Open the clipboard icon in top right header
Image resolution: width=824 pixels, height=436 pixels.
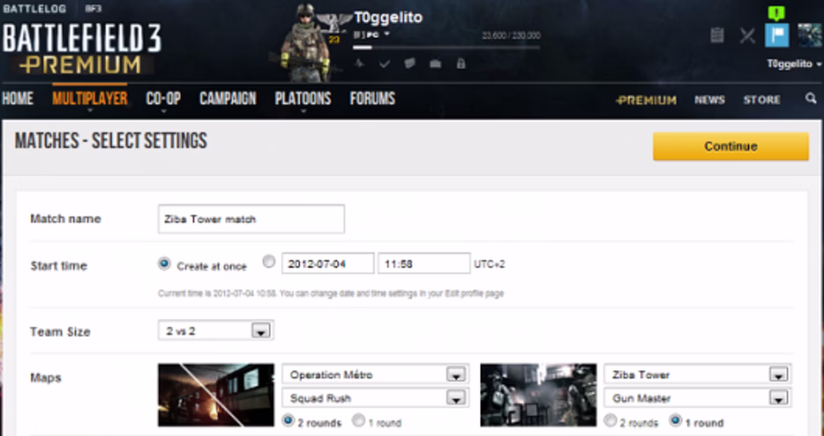pyautogui.click(x=717, y=35)
